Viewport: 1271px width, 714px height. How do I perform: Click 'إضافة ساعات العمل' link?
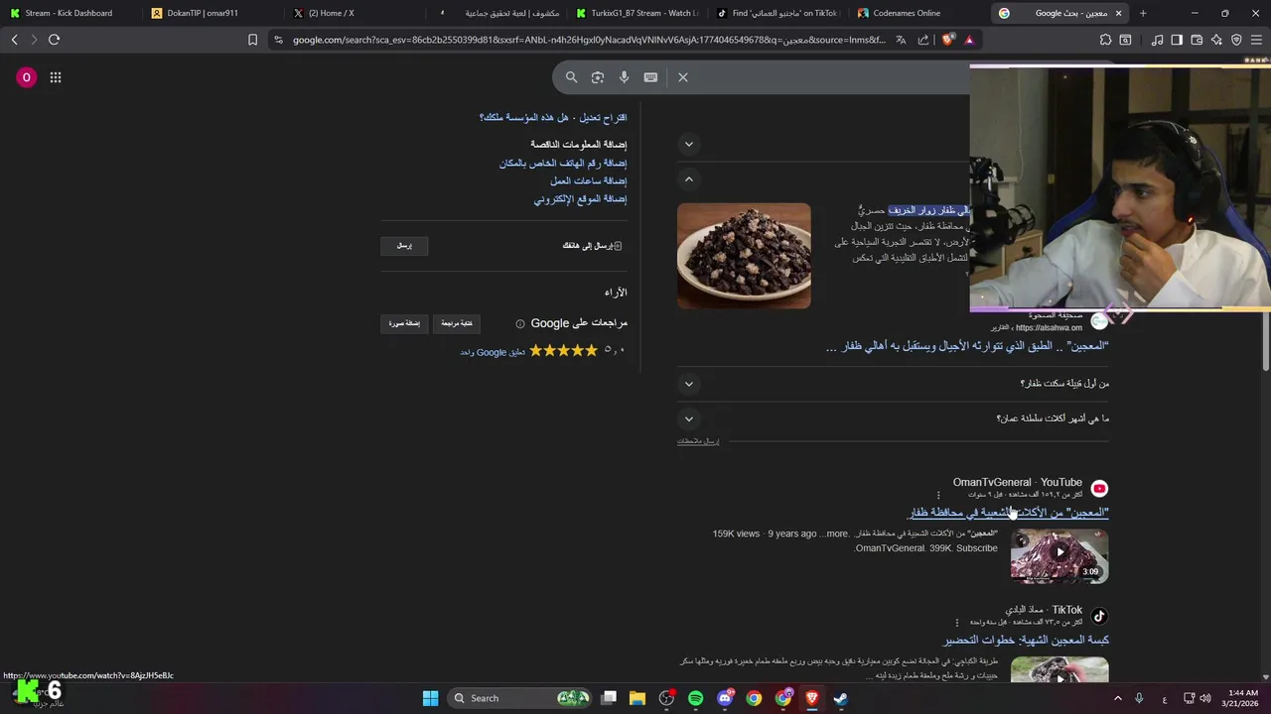(589, 181)
